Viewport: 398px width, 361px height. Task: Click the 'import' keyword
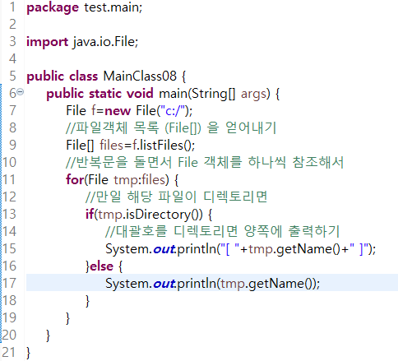(47, 43)
